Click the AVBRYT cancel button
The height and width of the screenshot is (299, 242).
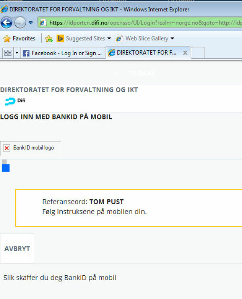(17, 249)
